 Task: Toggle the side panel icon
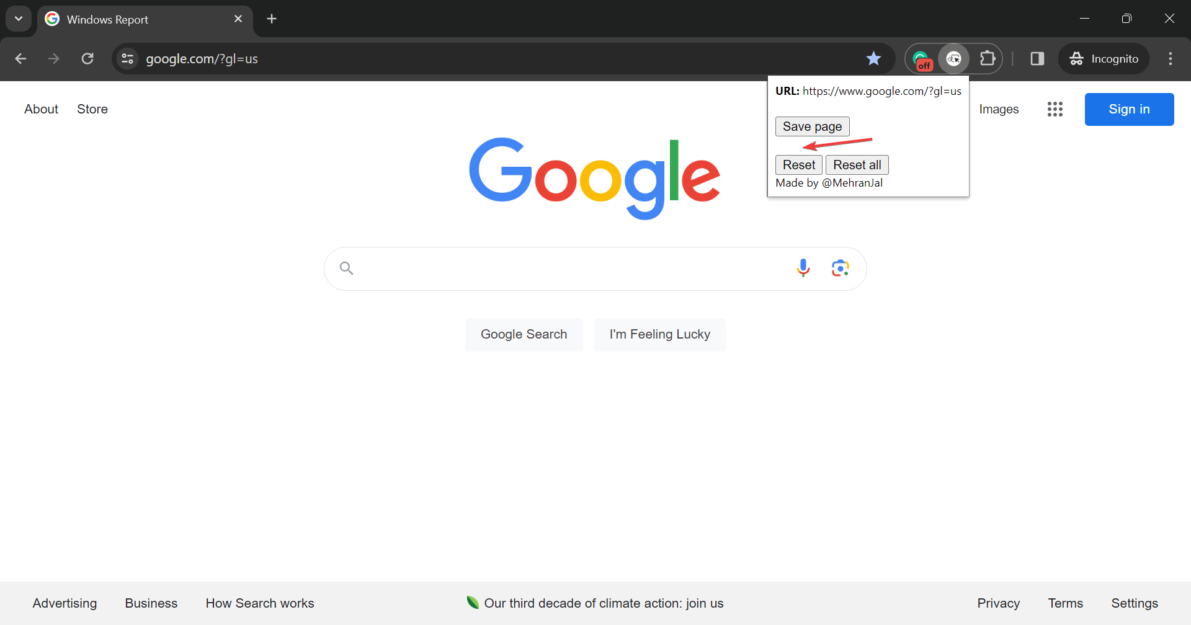[x=1037, y=59]
